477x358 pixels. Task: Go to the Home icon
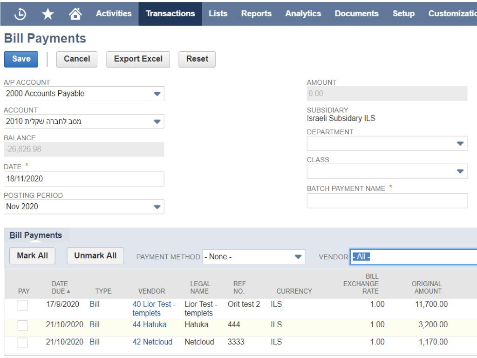(75, 14)
